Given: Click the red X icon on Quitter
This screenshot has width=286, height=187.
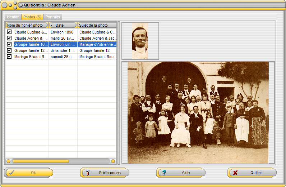Looking at the screenshot, I should coord(235,173).
